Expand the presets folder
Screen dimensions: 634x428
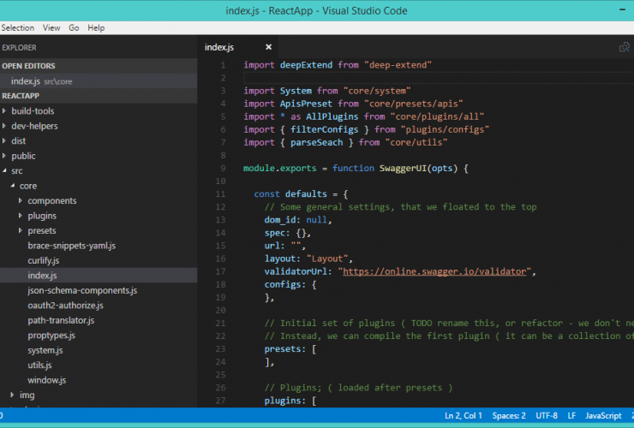click(x=41, y=230)
